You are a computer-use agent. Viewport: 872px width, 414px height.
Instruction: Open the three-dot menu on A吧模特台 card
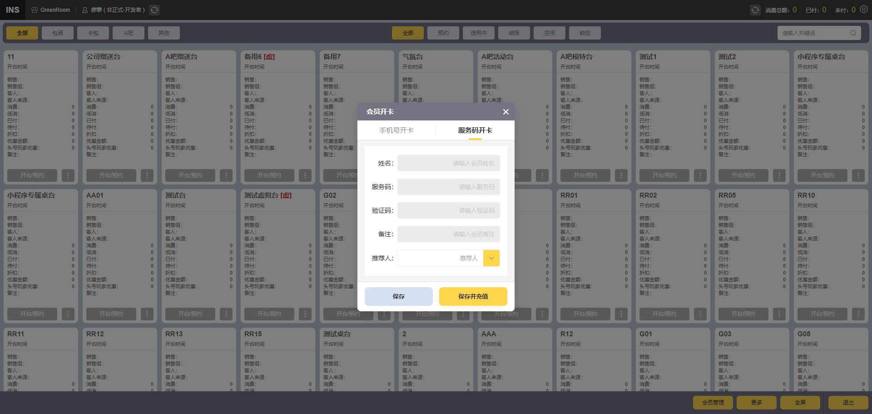[x=621, y=175]
